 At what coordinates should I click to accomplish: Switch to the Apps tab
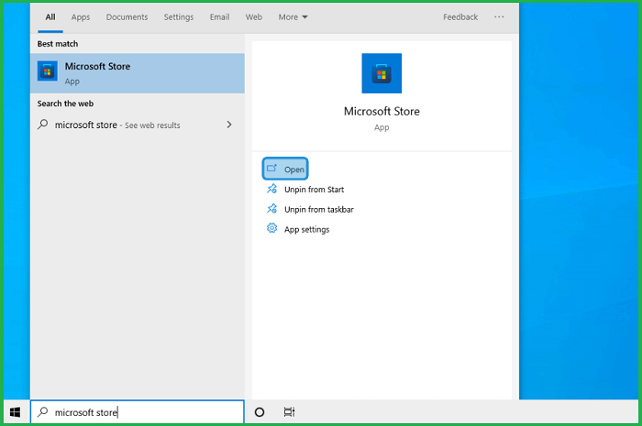[81, 17]
